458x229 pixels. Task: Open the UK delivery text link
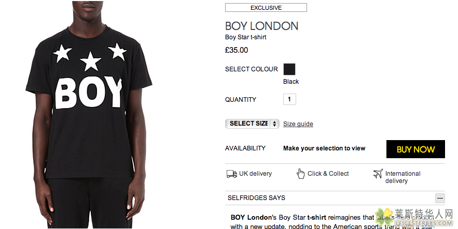pos(255,174)
